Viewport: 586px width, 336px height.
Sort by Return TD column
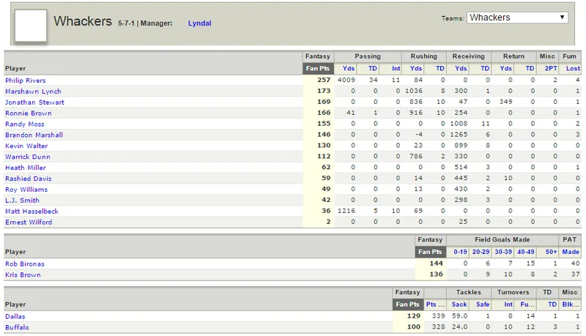coord(530,68)
